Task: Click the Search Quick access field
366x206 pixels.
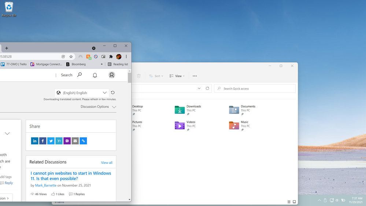Action: pyautogui.click(x=255, y=88)
